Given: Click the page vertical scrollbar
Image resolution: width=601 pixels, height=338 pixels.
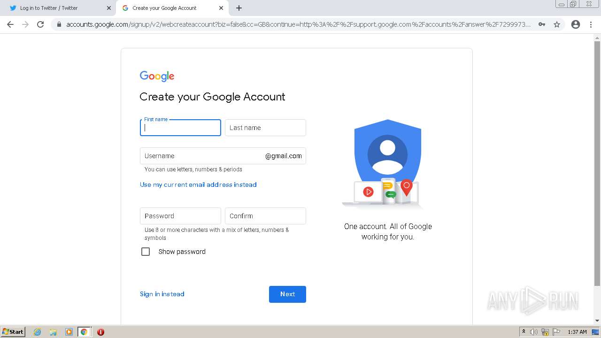Looking at the screenshot, I should (x=597, y=163).
